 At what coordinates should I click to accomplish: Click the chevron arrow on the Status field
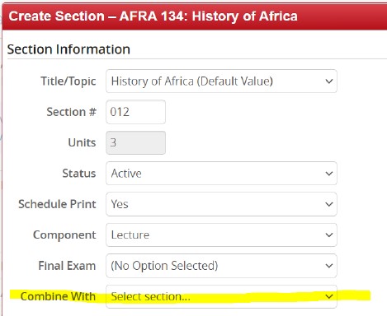329,174
